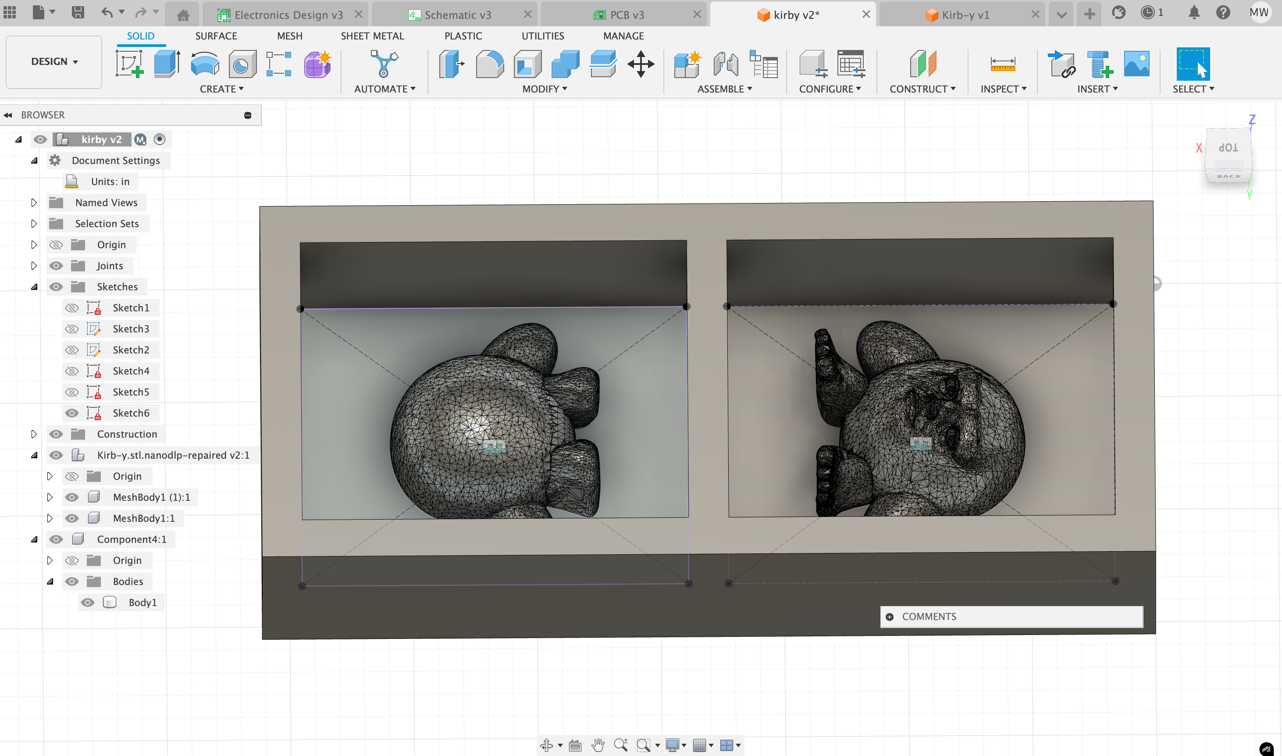Toggle visibility of Component4:1
Viewport: 1282px width, 756px height.
[56, 539]
